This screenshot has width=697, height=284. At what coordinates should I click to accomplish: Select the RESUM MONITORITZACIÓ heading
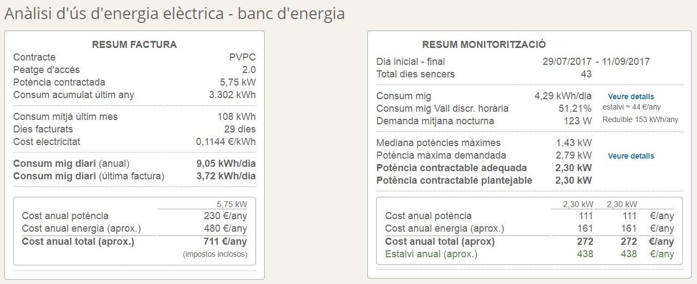pyautogui.click(x=484, y=45)
